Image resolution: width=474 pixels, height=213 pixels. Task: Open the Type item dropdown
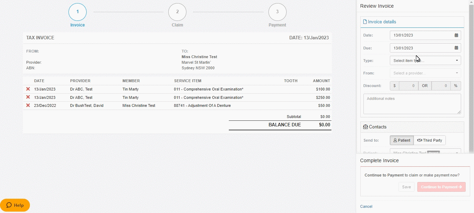[425, 61]
